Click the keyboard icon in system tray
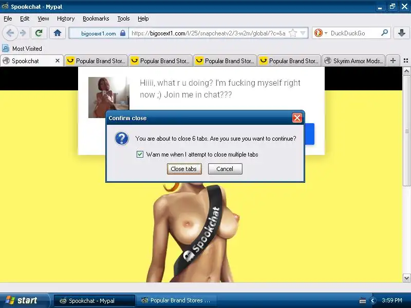The image size is (411, 308). click(x=363, y=301)
